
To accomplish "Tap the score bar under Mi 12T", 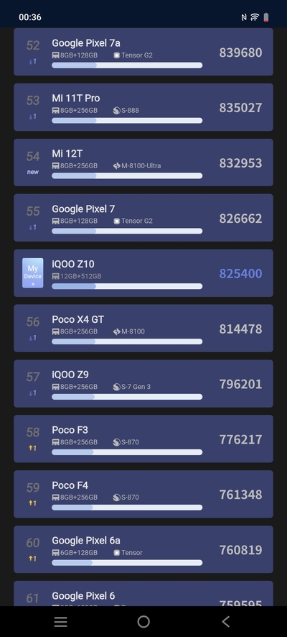I will coord(127,176).
